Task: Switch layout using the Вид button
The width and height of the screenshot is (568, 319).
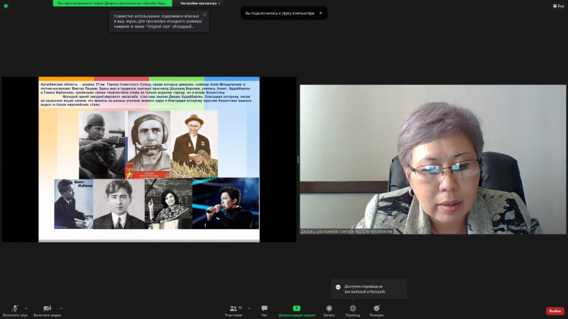Action: coord(558,5)
